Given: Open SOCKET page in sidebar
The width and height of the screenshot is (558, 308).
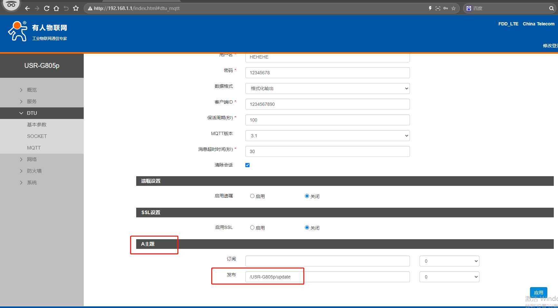Looking at the screenshot, I should tap(37, 136).
